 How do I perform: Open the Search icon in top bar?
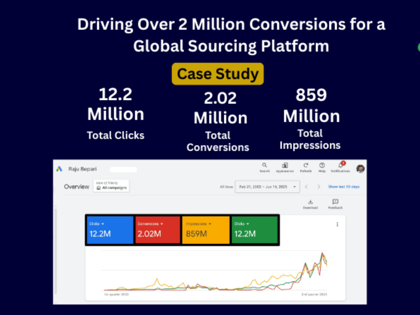coord(264,168)
